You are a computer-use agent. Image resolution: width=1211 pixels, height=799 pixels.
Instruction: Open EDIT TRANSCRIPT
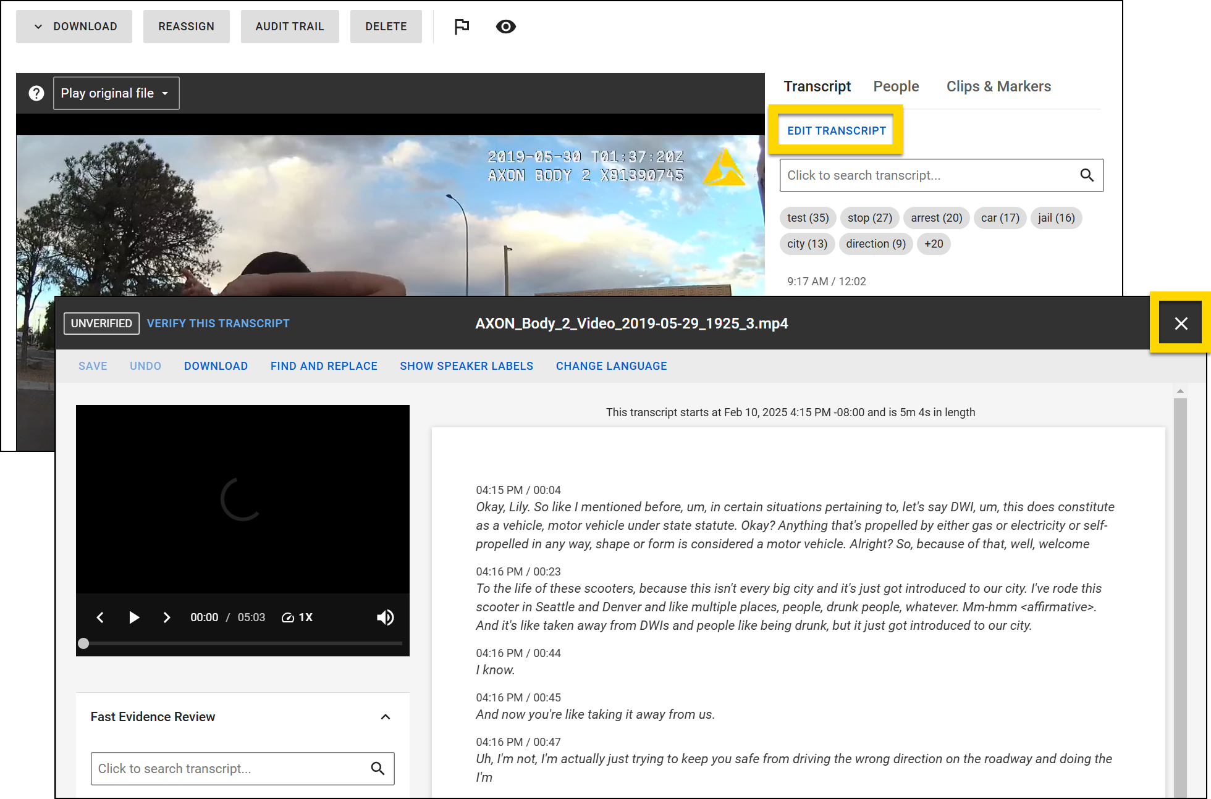(x=837, y=130)
